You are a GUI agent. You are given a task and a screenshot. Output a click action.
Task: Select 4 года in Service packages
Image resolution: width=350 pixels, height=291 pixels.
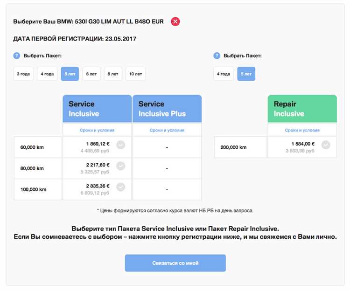click(47, 74)
